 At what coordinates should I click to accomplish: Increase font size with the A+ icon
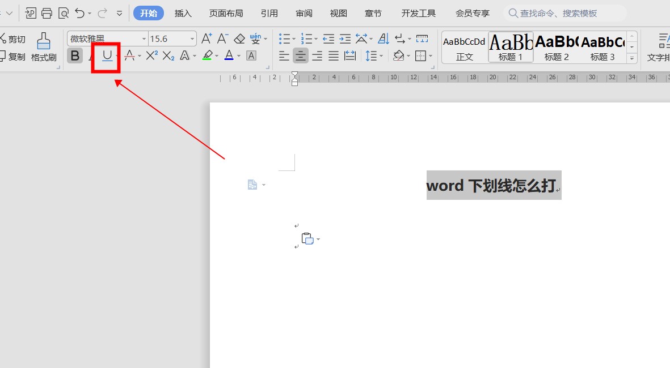pyautogui.click(x=207, y=38)
